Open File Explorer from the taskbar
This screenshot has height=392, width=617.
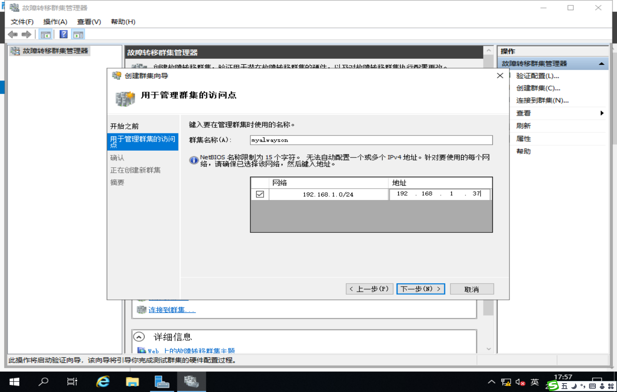[132, 381]
